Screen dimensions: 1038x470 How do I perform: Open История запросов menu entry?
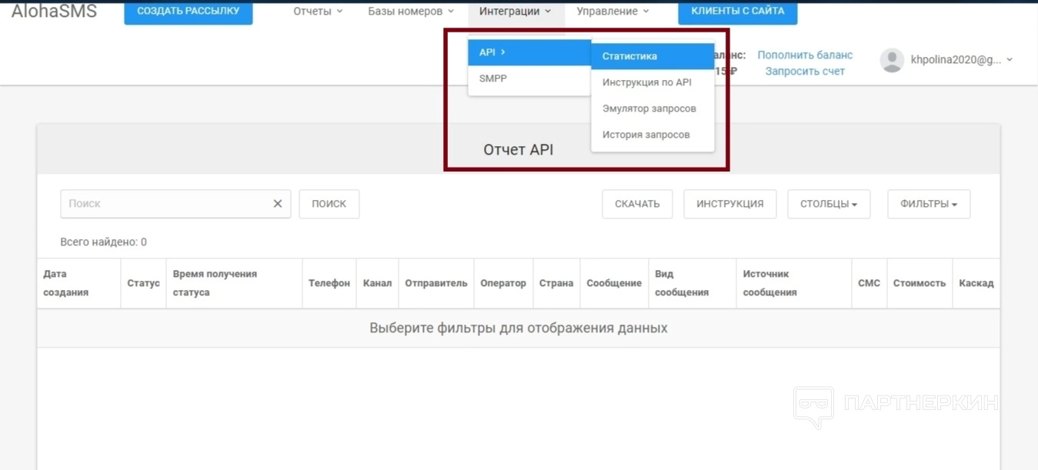(653, 135)
